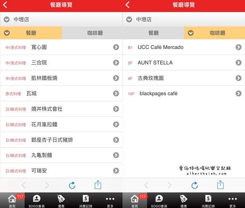
Task: Tap arrow icon next to UCC Café Mercado
Action: point(238,47)
